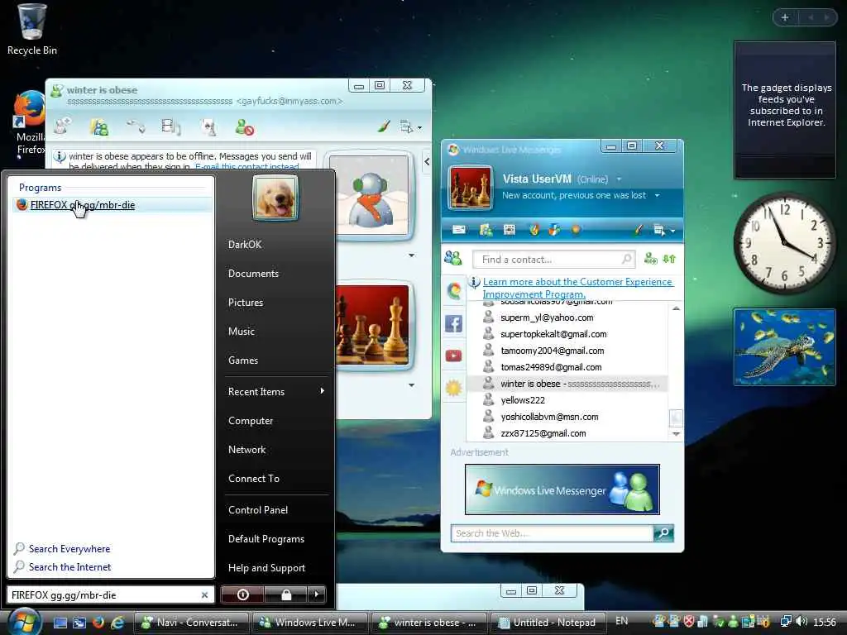This screenshot has height=635, width=847.
Task: Click orange globe icon in Messenger toolbar
Action: pyautogui.click(x=576, y=230)
